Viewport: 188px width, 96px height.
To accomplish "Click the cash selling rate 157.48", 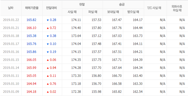I will pos(96,44).
